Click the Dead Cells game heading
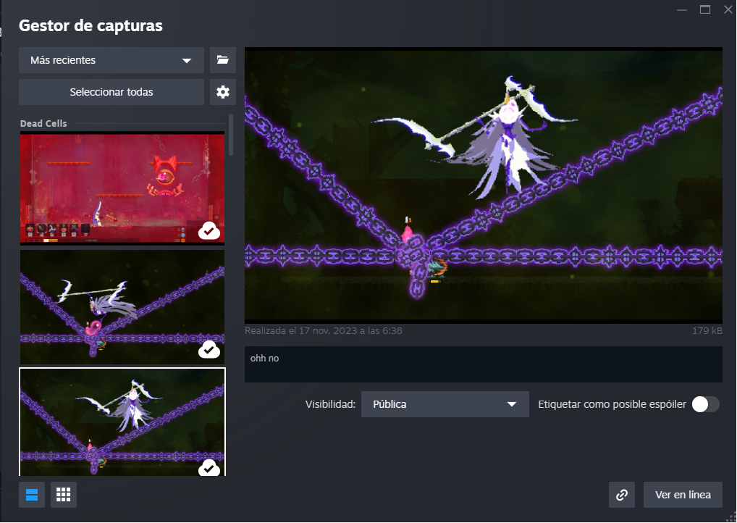Image resolution: width=737 pixels, height=523 pixels. coord(43,123)
